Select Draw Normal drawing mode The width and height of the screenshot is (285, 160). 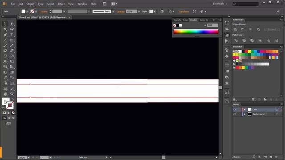[x=5, y=118]
